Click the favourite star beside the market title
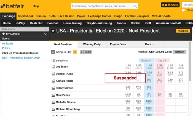This screenshot has height=116, width=193. (x=53, y=31)
